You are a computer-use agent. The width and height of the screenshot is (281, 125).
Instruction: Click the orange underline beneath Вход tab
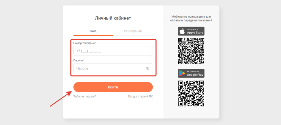click(x=93, y=35)
